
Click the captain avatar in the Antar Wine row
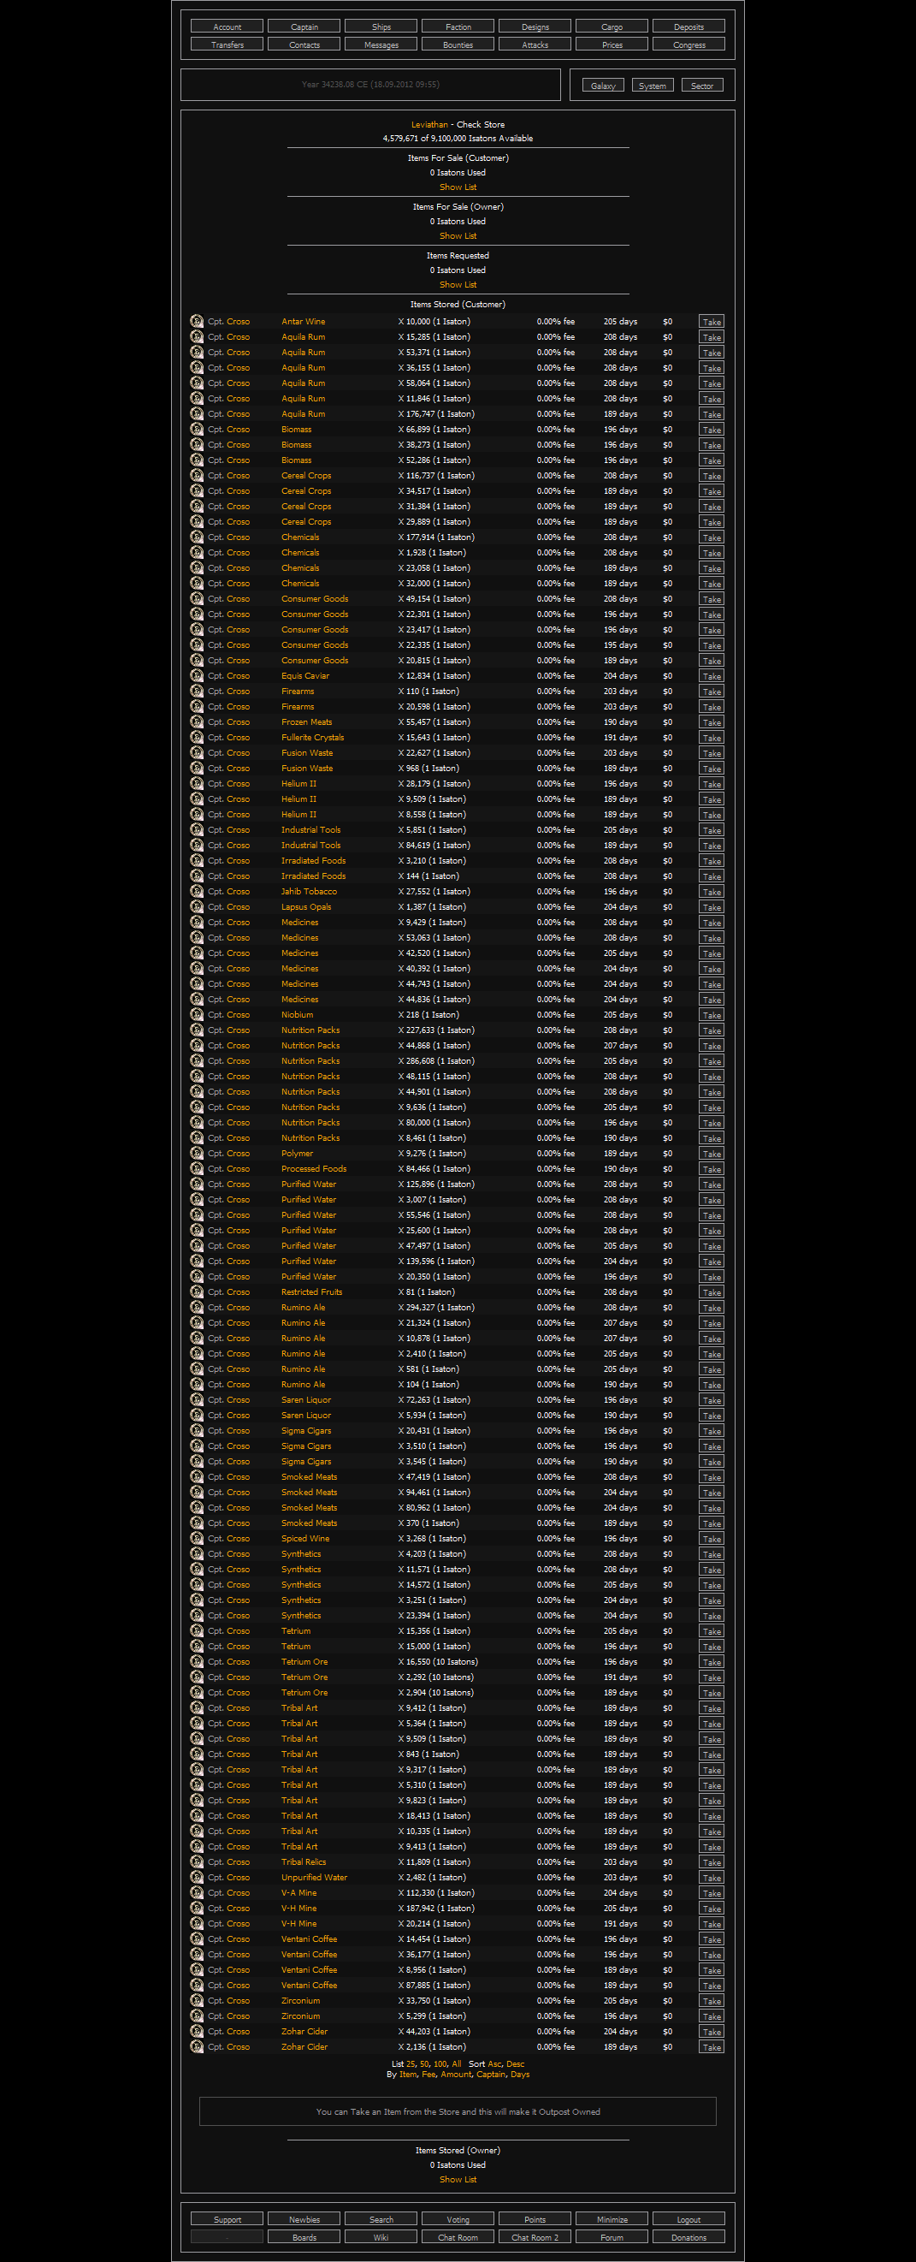pos(197,322)
